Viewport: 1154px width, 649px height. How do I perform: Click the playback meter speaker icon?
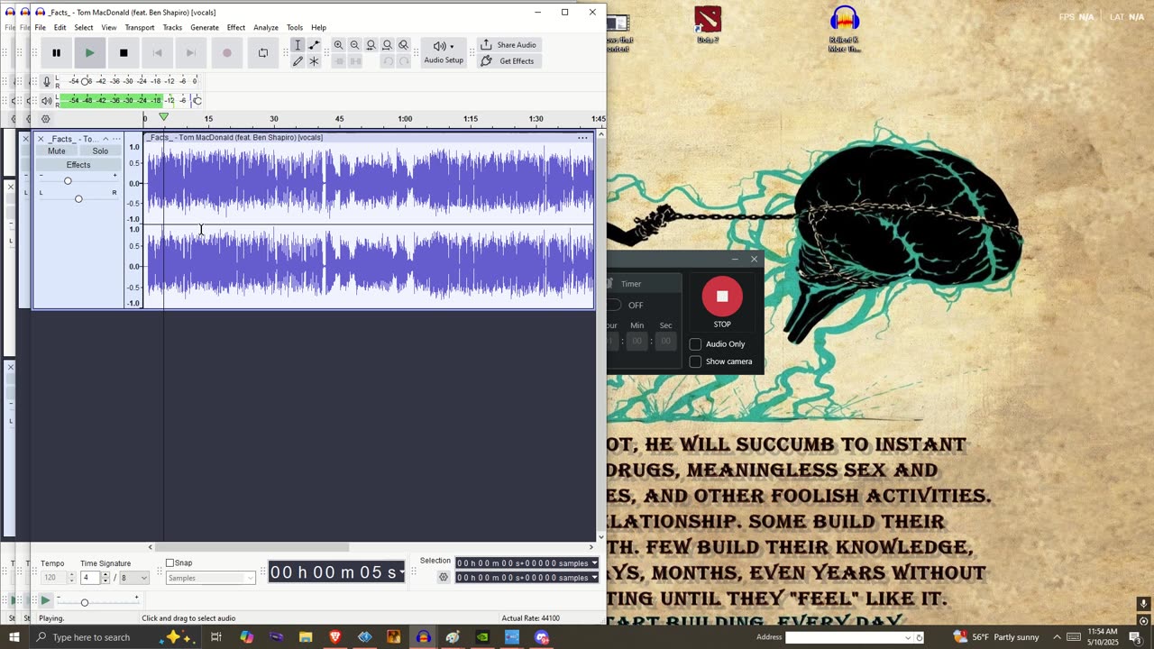[x=47, y=100]
